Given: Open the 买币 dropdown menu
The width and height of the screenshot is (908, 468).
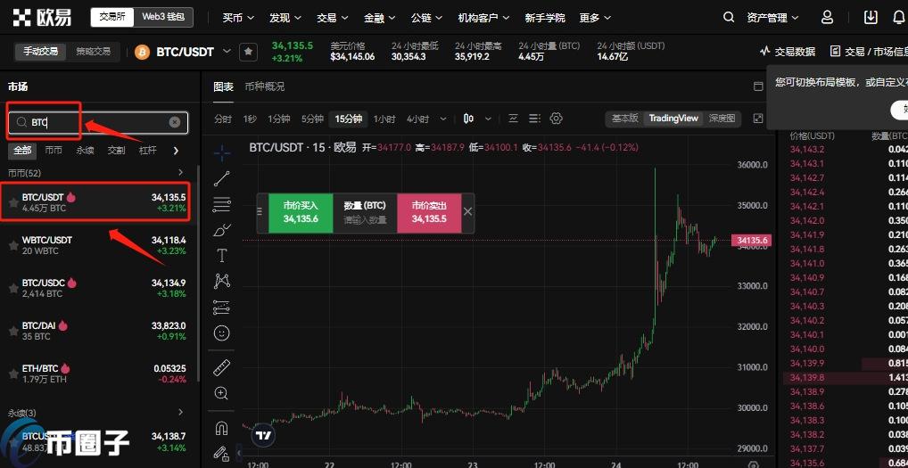Looking at the screenshot, I should [238, 18].
